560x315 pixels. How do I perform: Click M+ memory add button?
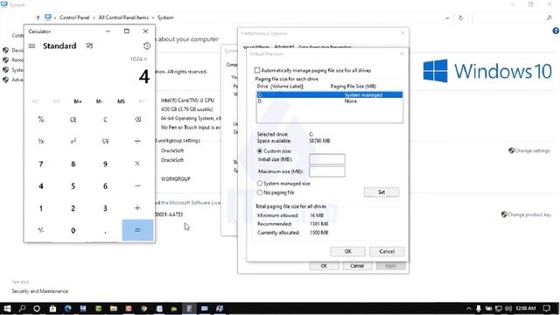pyautogui.click(x=78, y=101)
